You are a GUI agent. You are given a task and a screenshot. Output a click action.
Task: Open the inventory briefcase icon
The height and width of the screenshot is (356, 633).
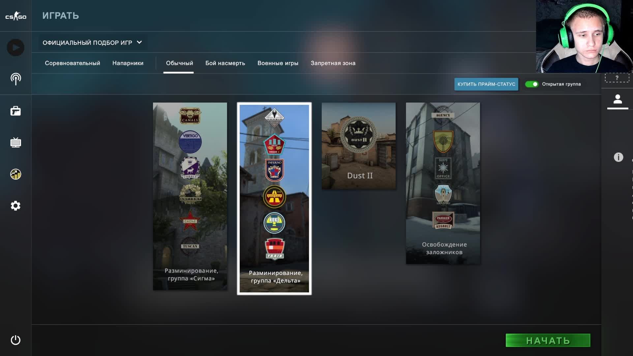coord(15,111)
